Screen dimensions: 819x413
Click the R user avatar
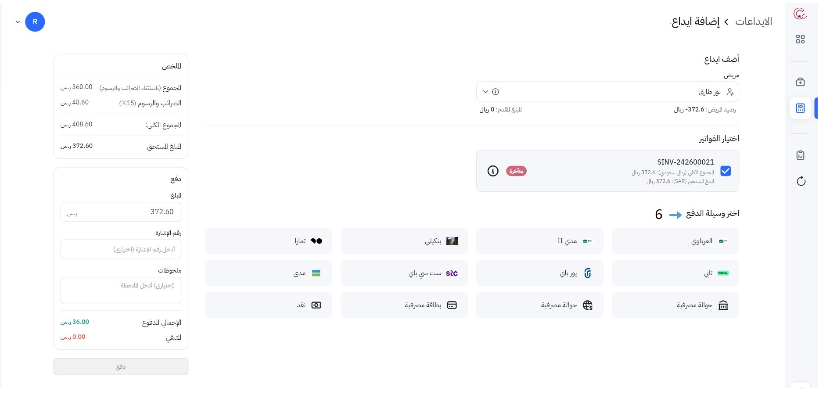35,22
